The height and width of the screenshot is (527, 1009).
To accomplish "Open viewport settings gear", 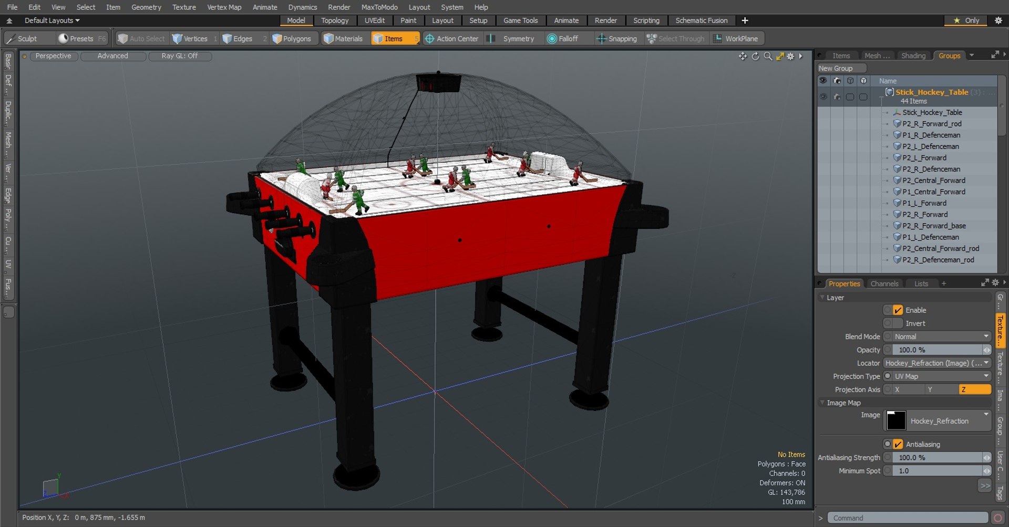I will 790,56.
